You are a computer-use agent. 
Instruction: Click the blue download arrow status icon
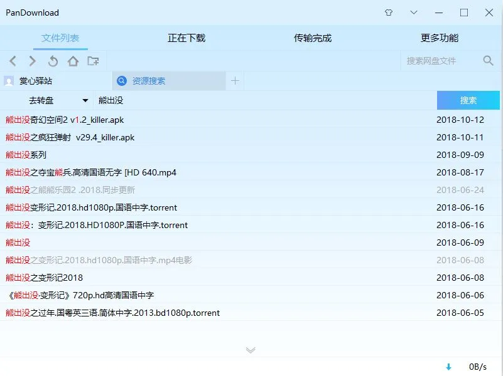click(x=449, y=367)
